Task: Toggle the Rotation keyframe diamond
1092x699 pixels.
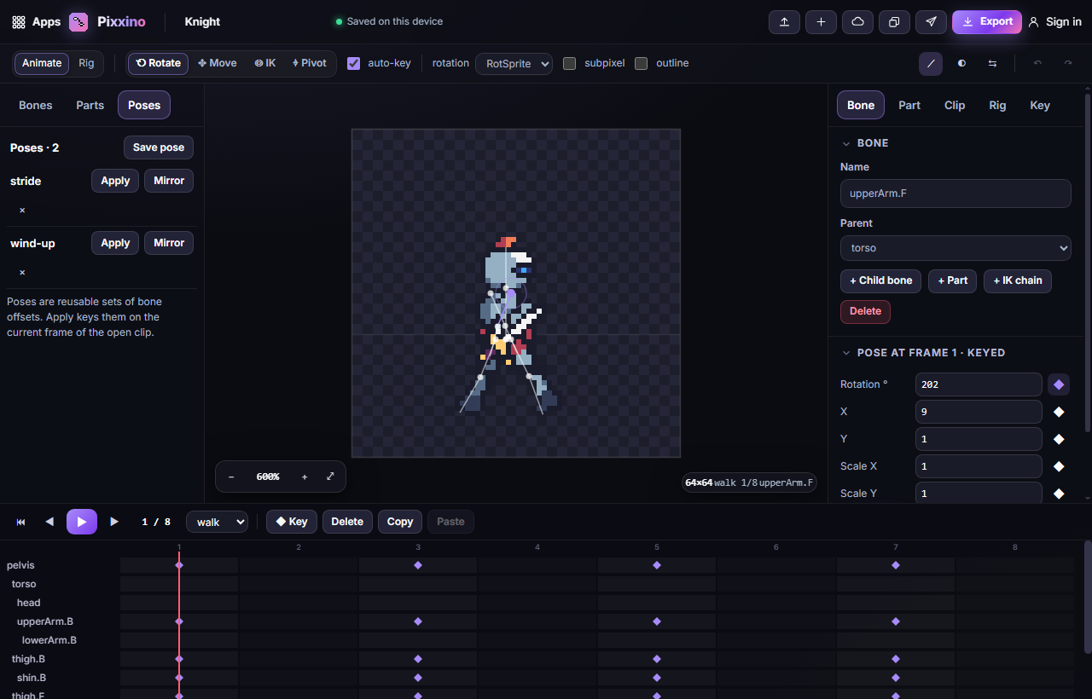Action: pyautogui.click(x=1059, y=384)
